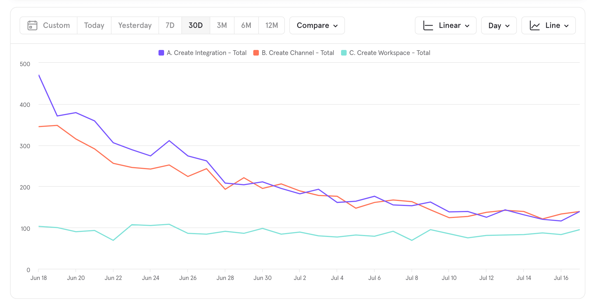The image size is (596, 307).
Task: Click the Today range button
Action: pos(94,25)
